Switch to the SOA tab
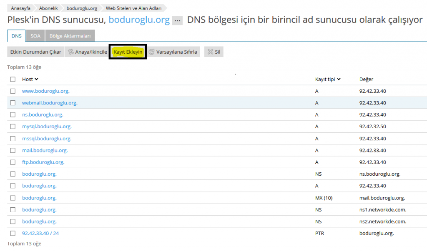427x251 pixels. [35, 36]
